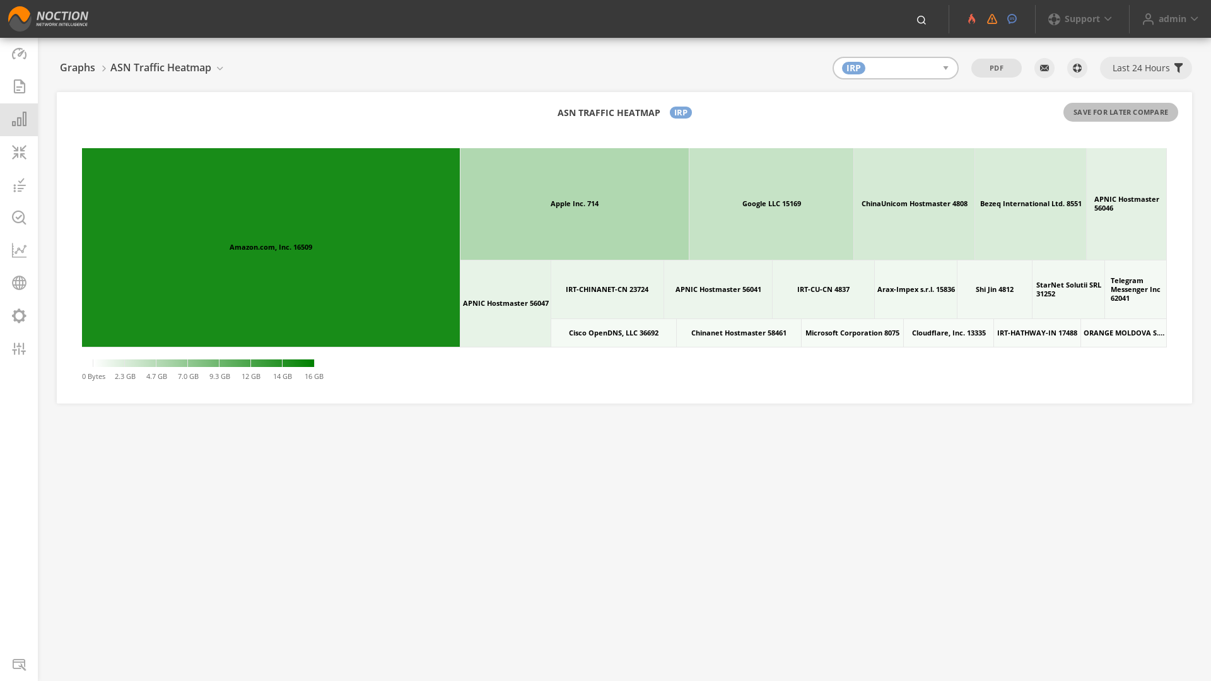1211x681 pixels.
Task: Select the graphs bar chart sidebar icon
Action: (19, 119)
